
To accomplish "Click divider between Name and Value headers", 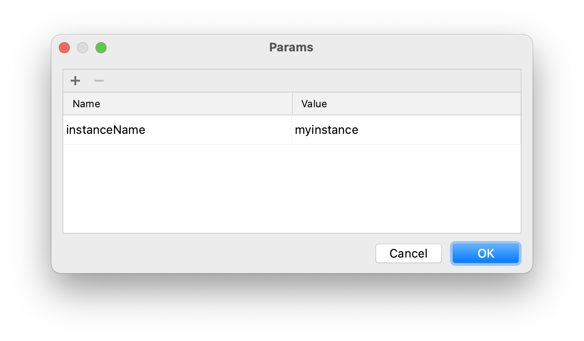I will click(292, 104).
